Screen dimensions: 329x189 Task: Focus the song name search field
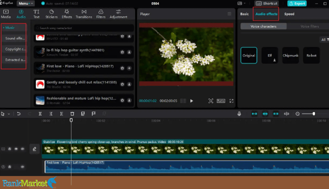pyautogui.click(x=84, y=28)
